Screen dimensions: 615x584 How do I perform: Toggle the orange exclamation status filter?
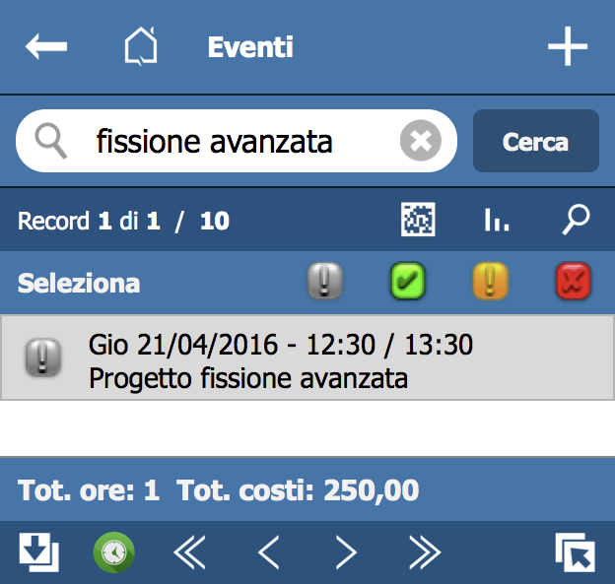(491, 281)
